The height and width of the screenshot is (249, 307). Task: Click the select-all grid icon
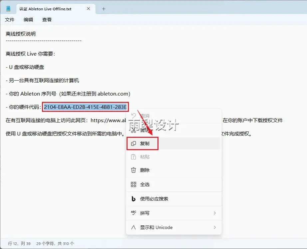[x=133, y=184]
